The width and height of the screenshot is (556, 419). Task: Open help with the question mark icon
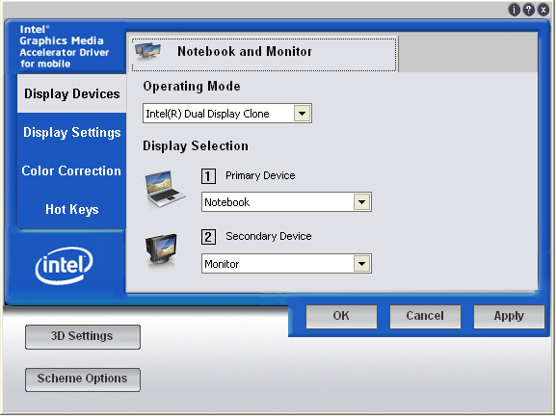pyautogui.click(x=529, y=10)
